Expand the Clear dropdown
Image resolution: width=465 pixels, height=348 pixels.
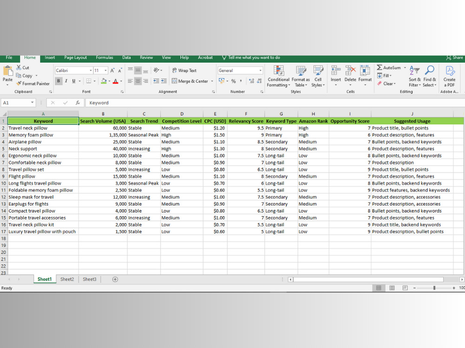(x=395, y=84)
